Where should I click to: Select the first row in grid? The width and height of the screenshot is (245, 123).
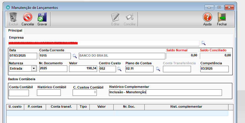(117, 113)
